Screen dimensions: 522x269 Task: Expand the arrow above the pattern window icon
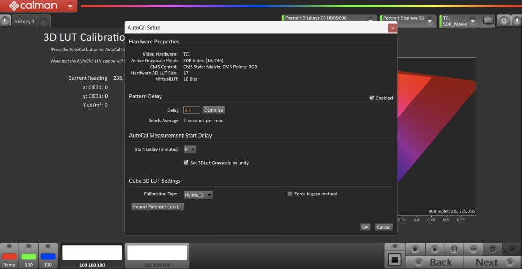coord(395,246)
